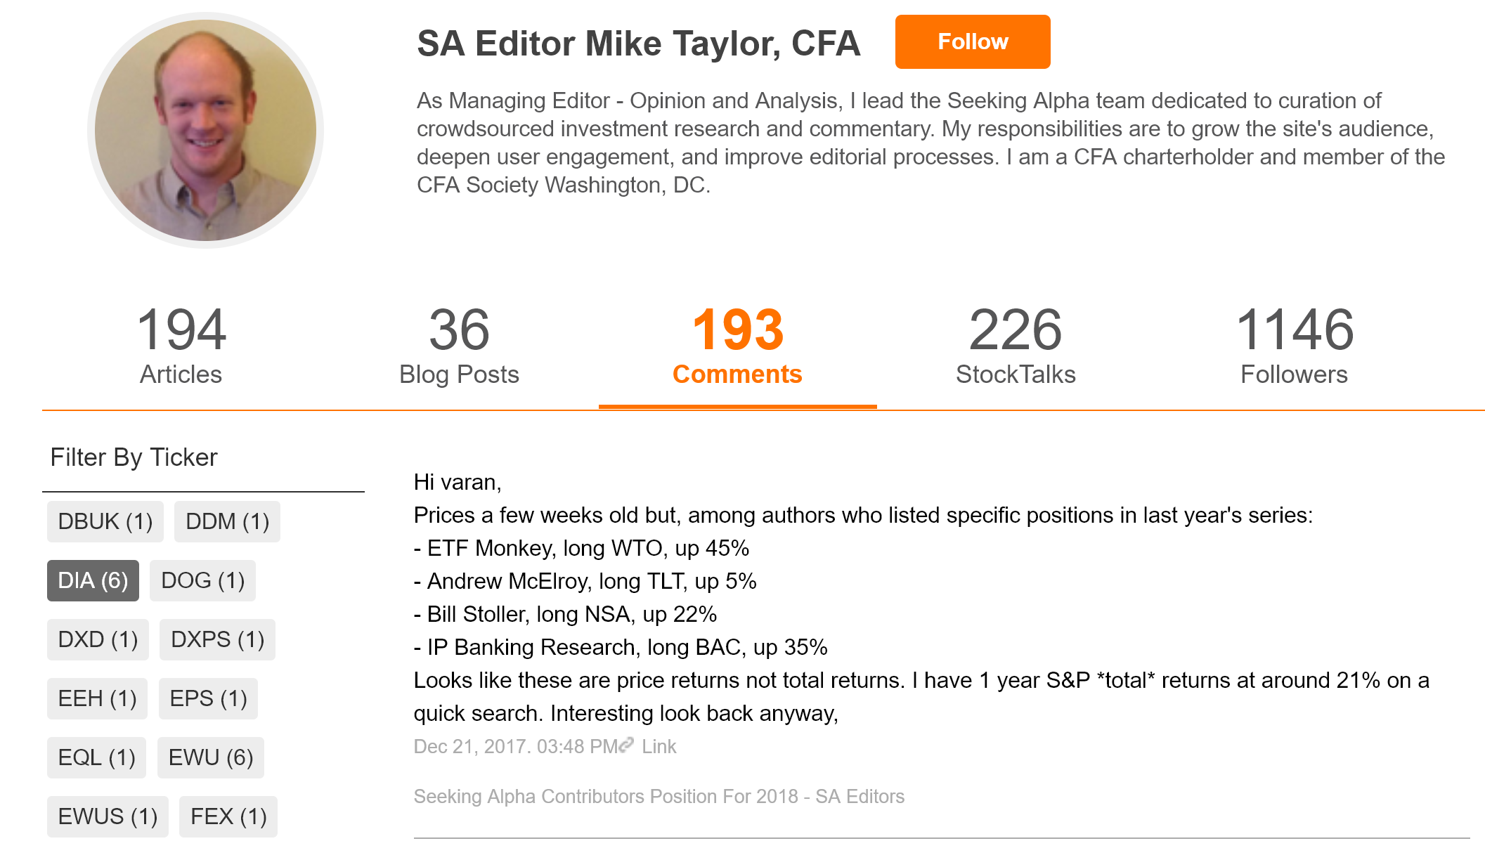Open the comment's permalink Link
The width and height of the screenshot is (1485, 841).
659,746
